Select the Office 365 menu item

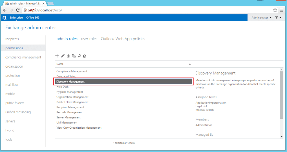click(x=33, y=18)
